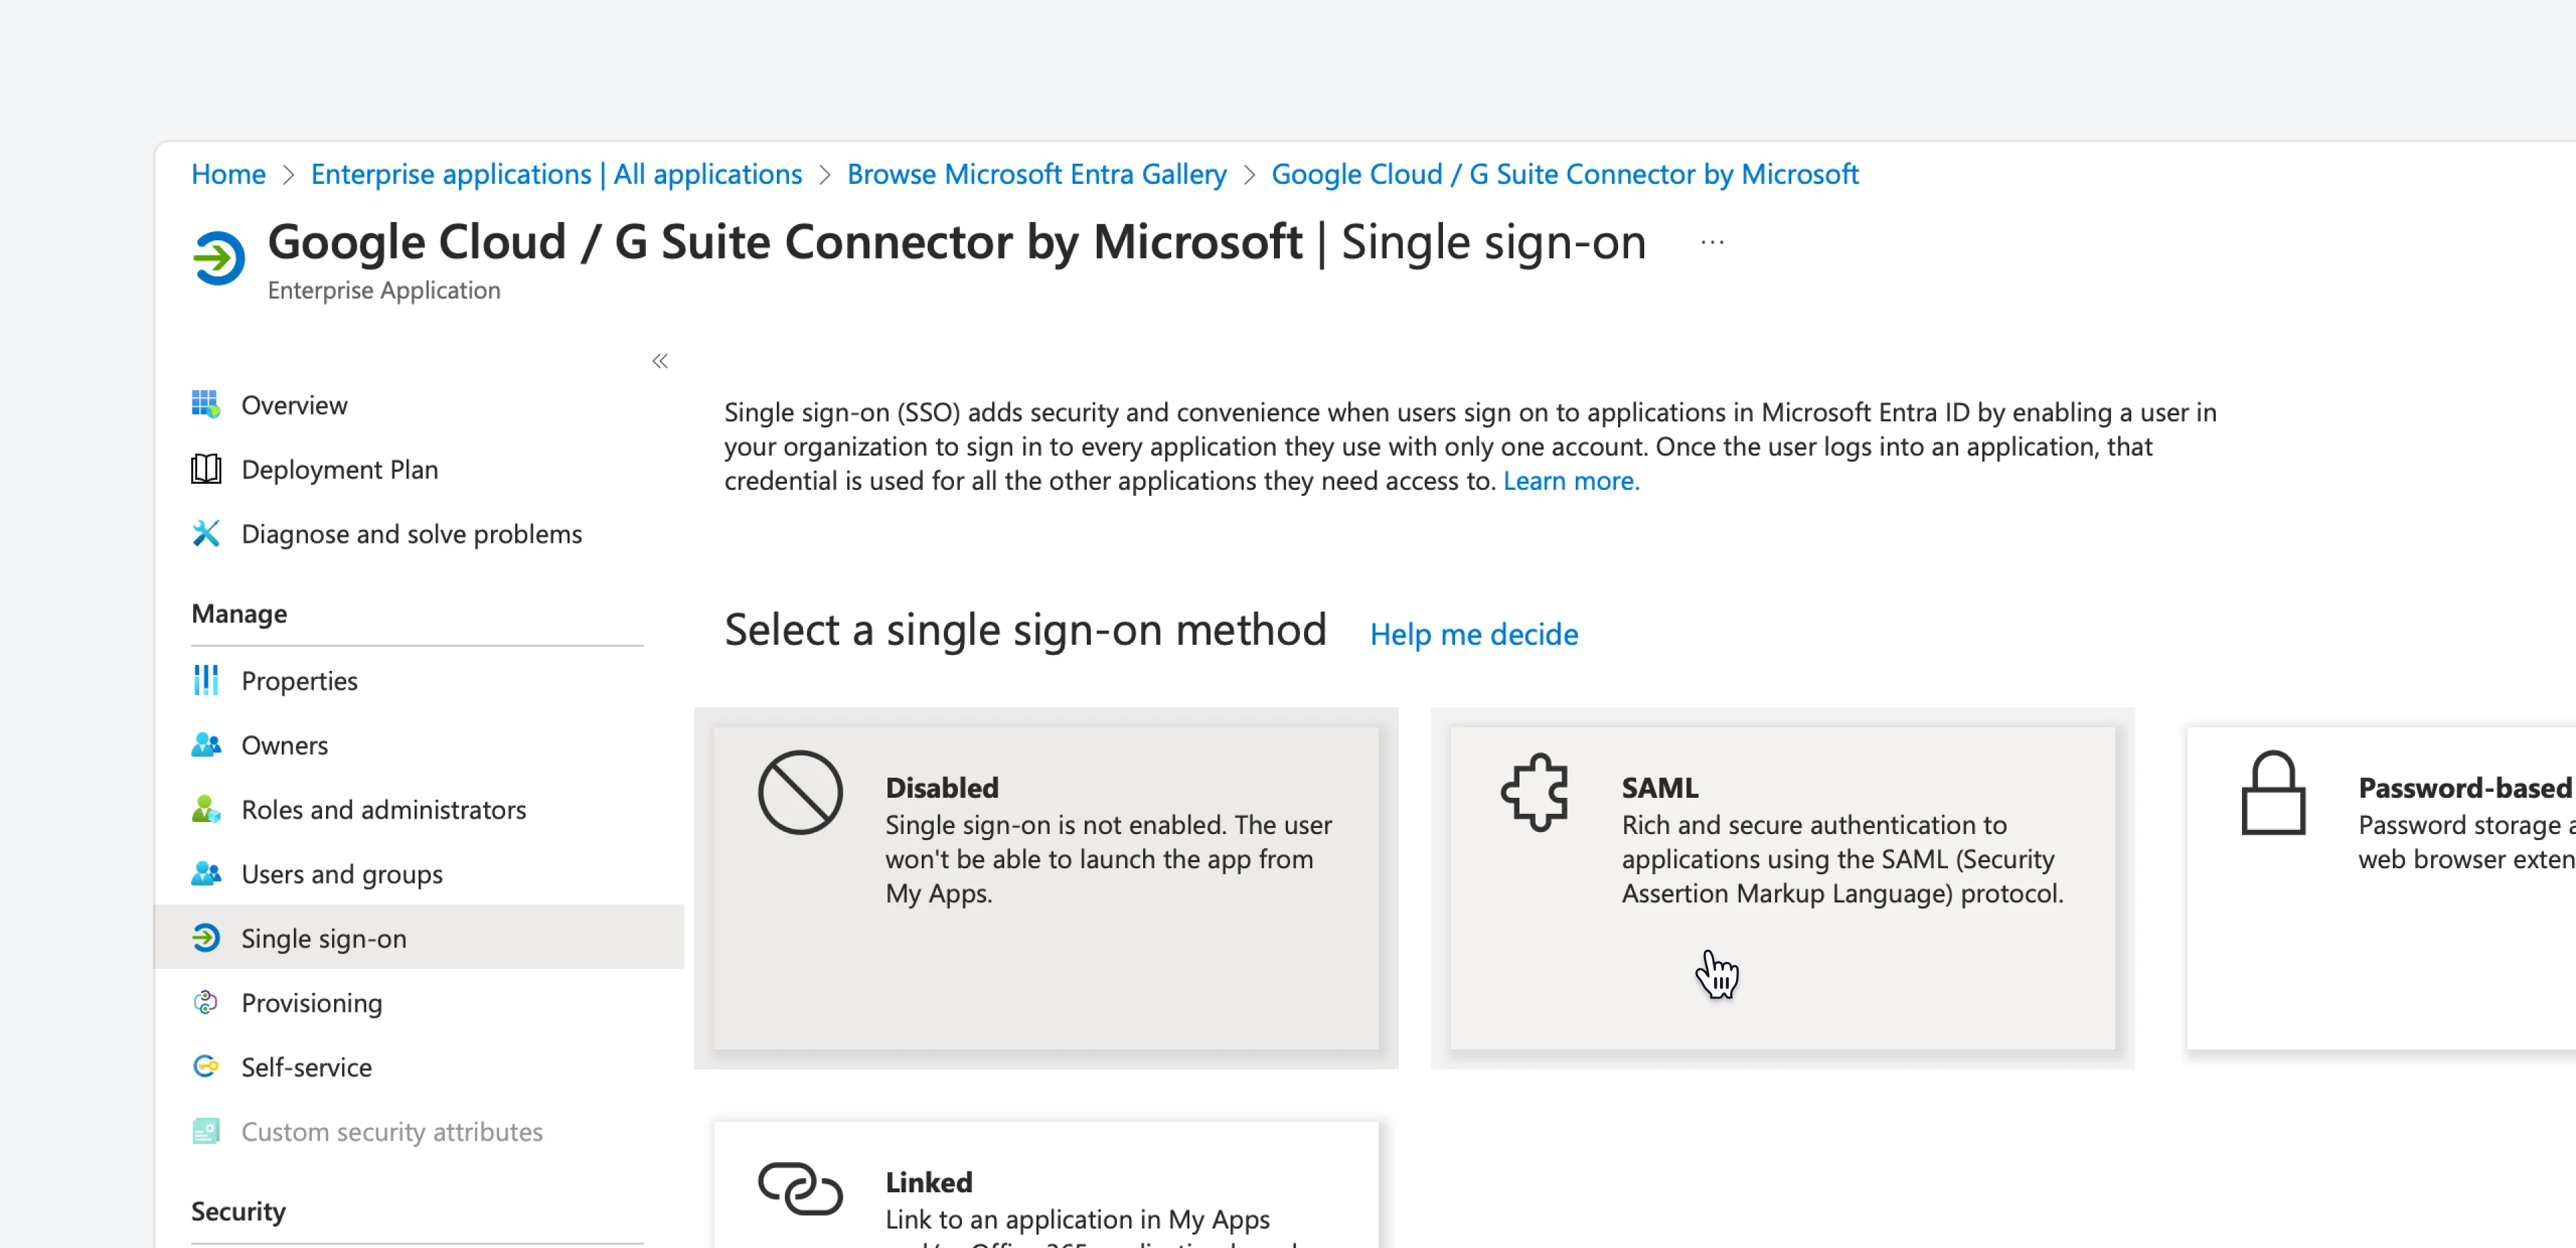This screenshot has height=1248, width=2576.
Task: Click the Select a single sign-on method heading
Action: 1025,630
